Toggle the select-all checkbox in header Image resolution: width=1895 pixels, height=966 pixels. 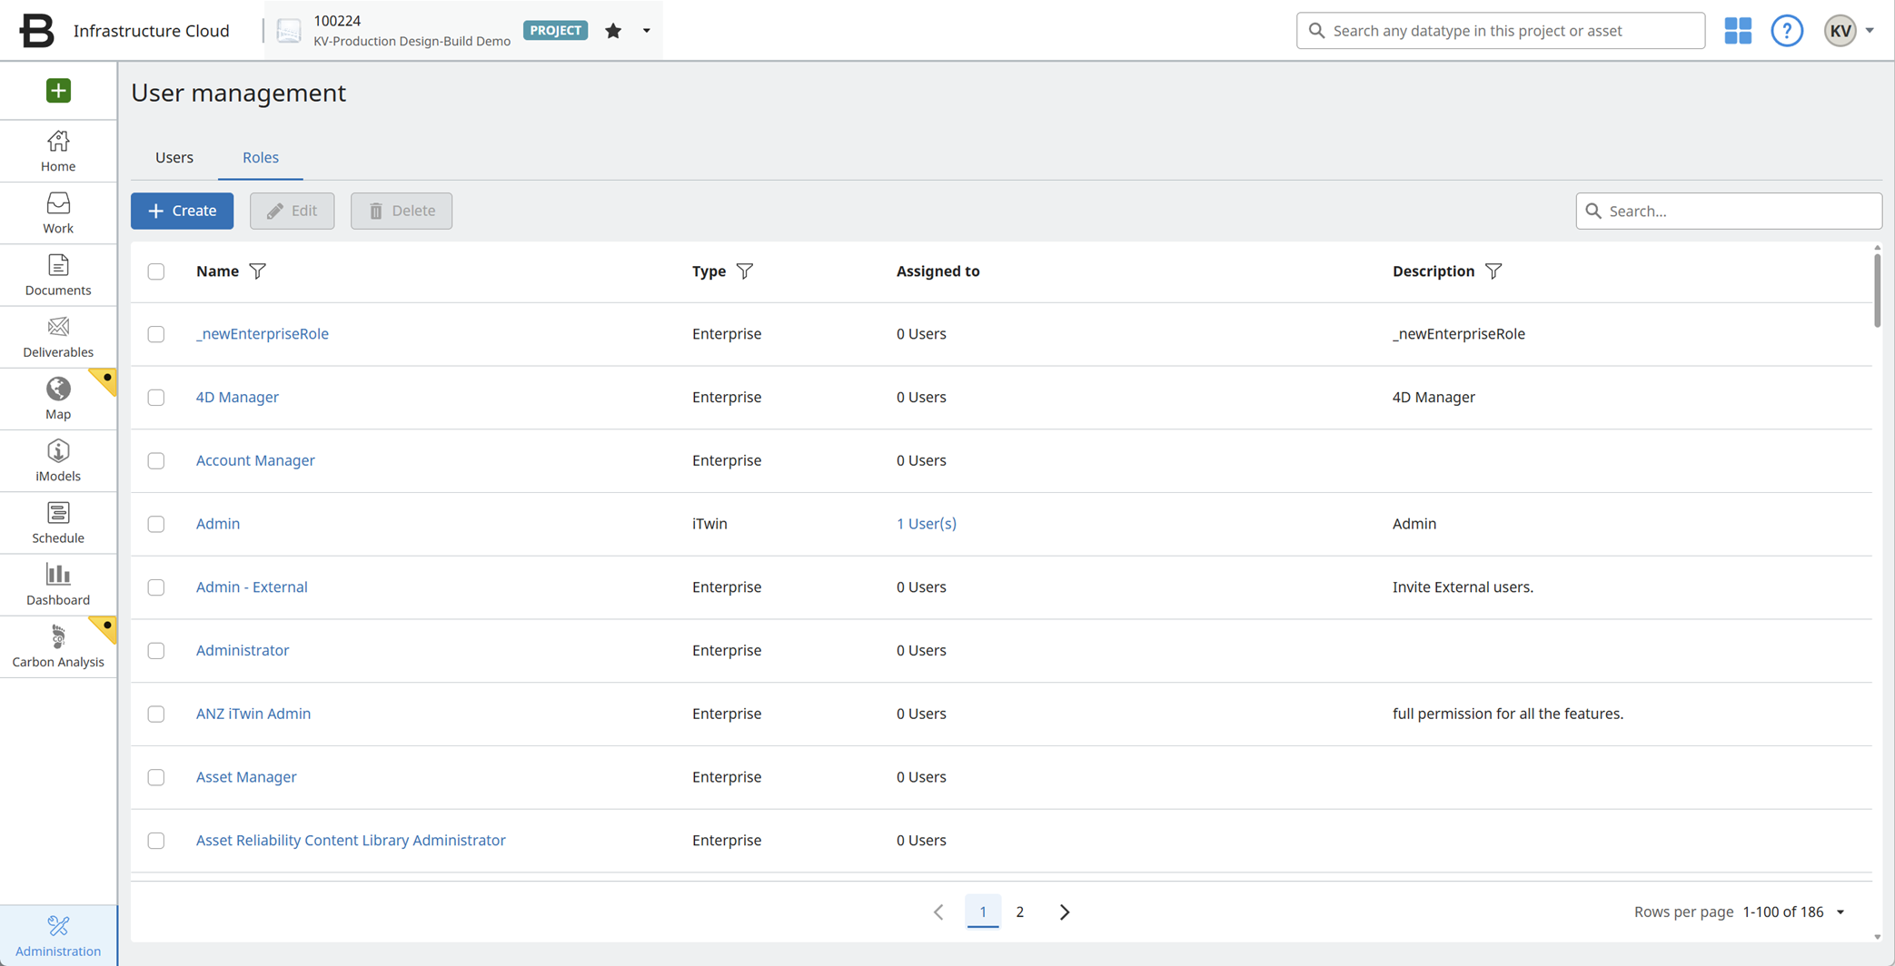click(156, 271)
